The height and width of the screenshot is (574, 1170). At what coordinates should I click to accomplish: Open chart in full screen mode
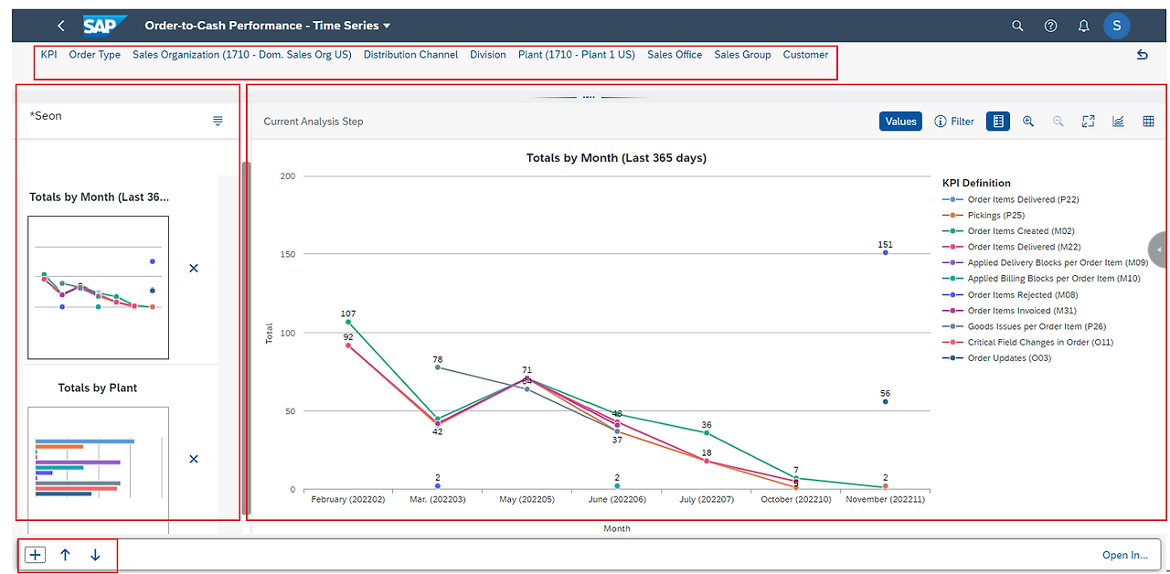coord(1088,121)
